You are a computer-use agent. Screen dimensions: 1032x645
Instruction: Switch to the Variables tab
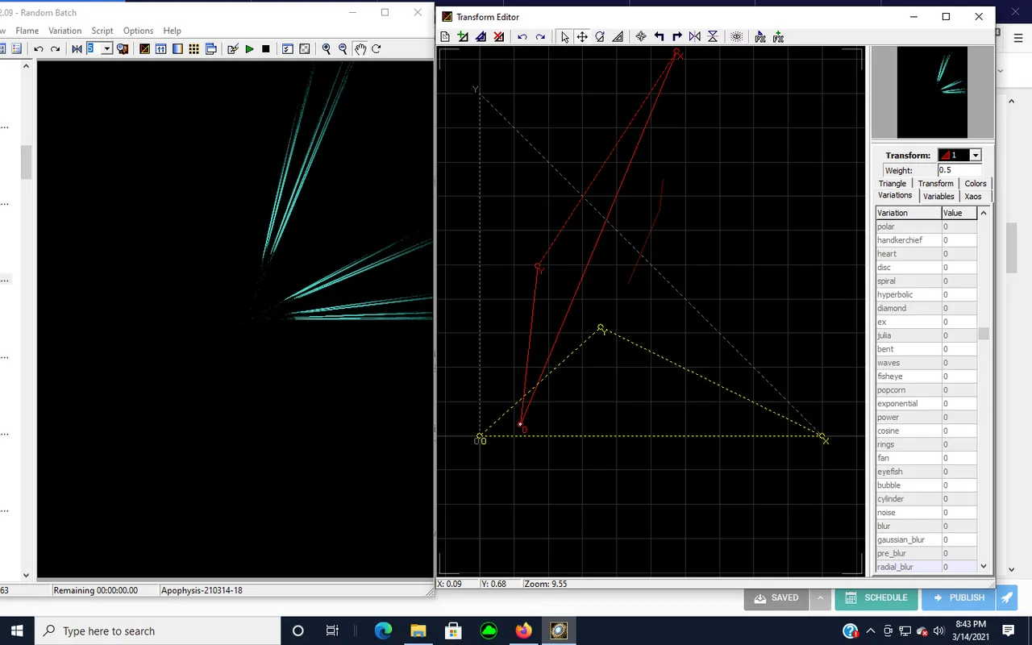pos(938,197)
